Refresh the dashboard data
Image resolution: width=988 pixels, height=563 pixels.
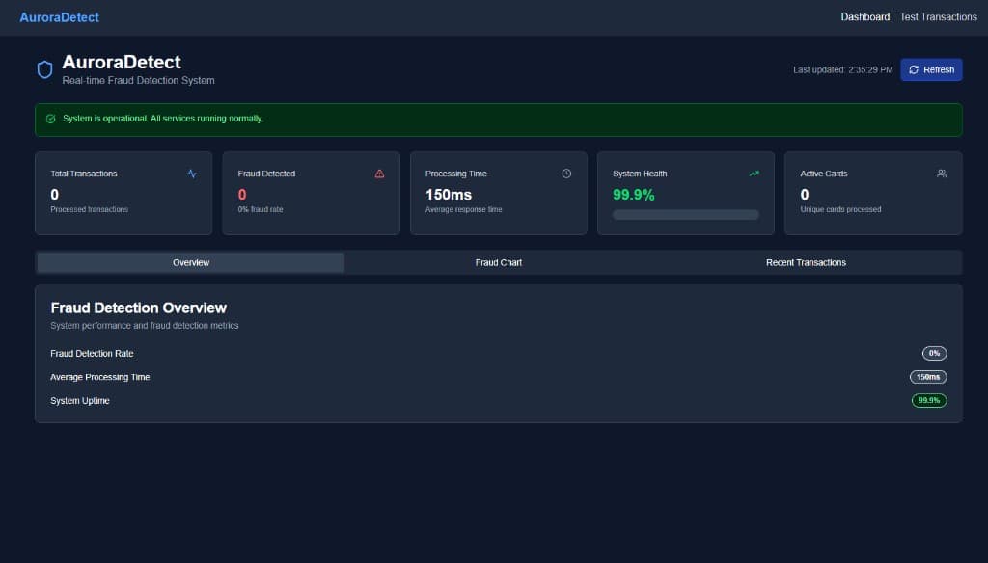pyautogui.click(x=931, y=70)
